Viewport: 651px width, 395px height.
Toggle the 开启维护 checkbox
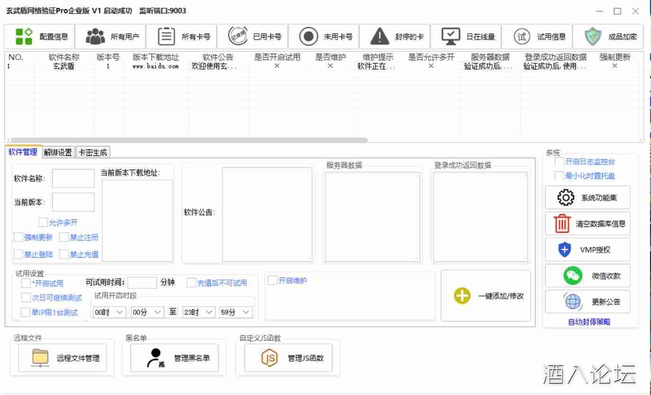click(273, 280)
